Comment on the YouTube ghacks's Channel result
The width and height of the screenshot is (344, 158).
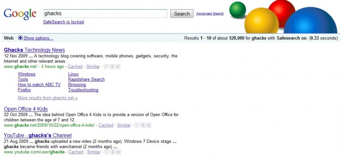click(x=107, y=152)
